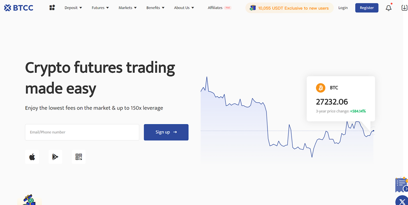The height and width of the screenshot is (205, 408).
Task: Click the Email/Phone number input field
Action: click(82, 132)
